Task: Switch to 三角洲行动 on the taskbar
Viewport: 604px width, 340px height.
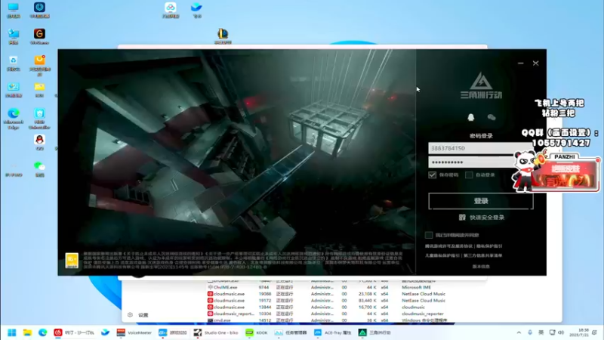Action: point(374,332)
